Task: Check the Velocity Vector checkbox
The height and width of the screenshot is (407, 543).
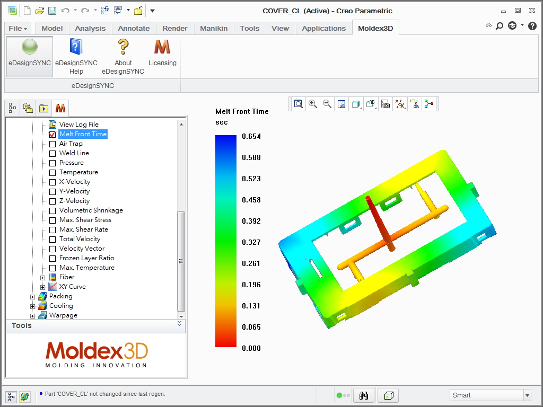Action: [x=52, y=249]
